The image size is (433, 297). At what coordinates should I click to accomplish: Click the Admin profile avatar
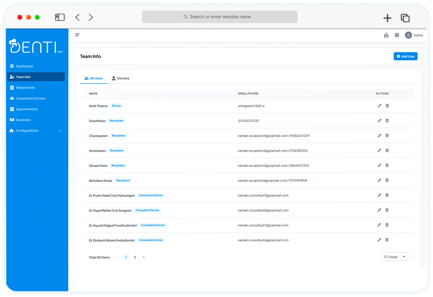[x=408, y=35]
